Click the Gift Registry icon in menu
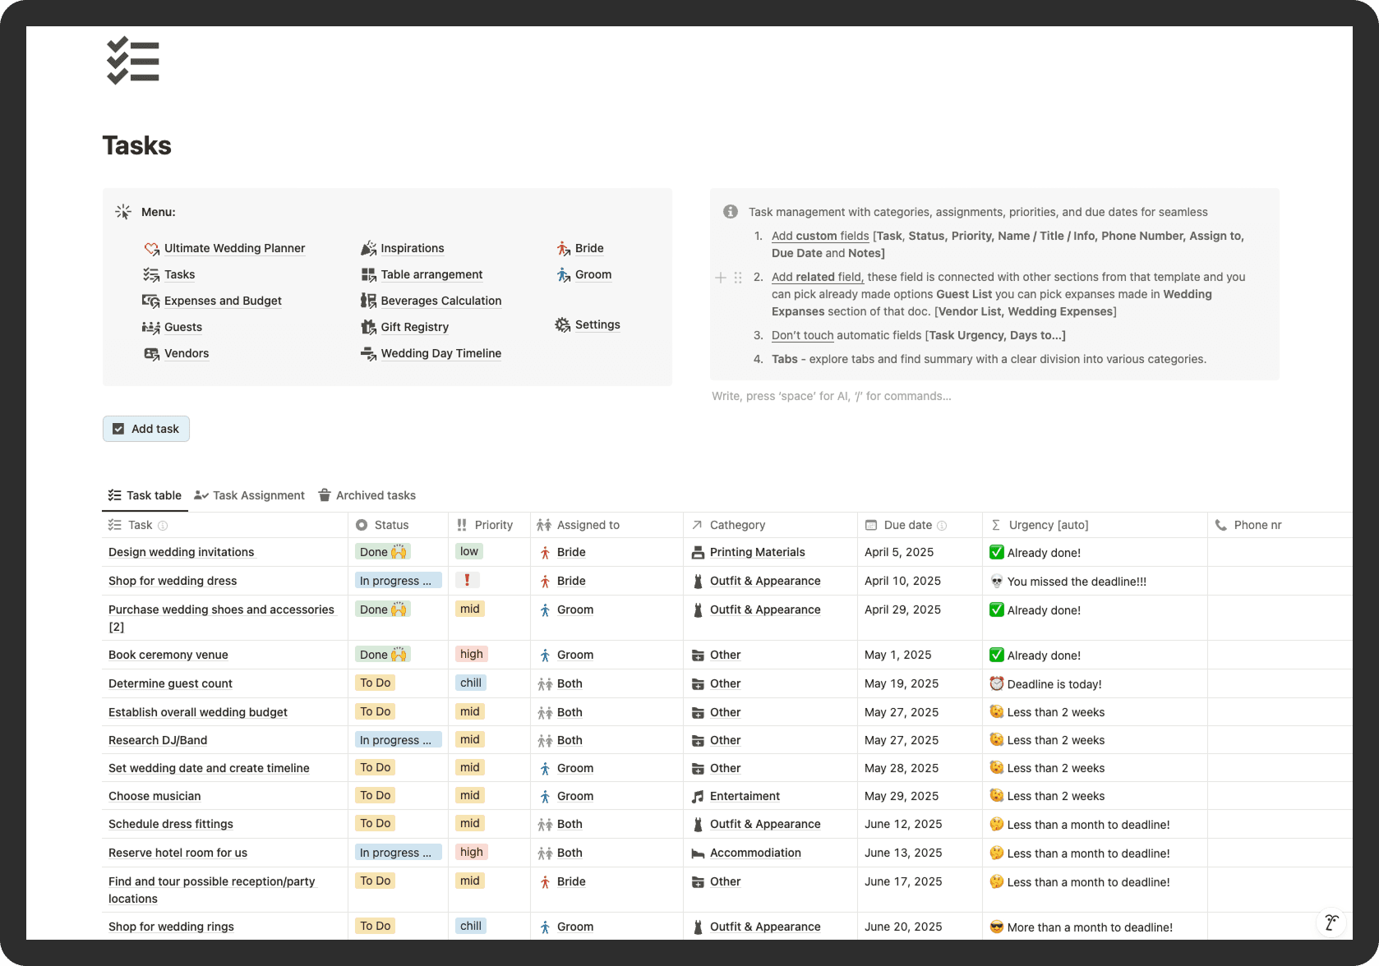Screen dimensions: 1379x966 coord(368,327)
